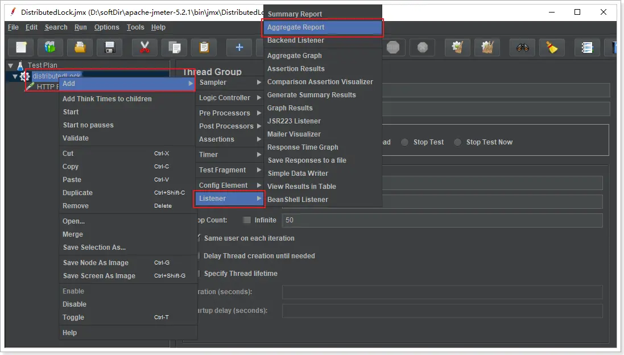Click the HTTP request pipette icon

click(30, 86)
